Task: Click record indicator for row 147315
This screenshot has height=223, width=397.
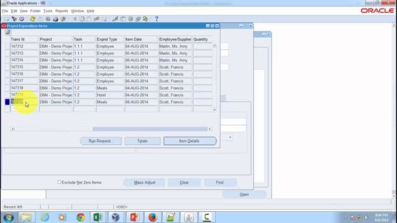Action: tap(7, 68)
